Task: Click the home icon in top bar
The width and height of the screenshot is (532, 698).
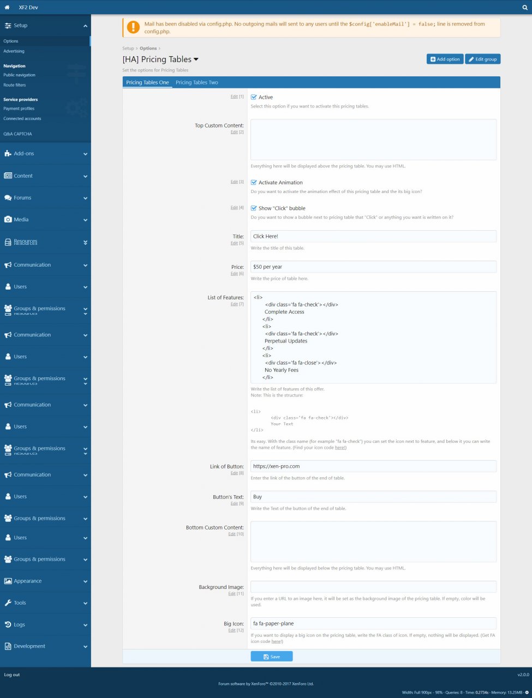Action: [7, 8]
